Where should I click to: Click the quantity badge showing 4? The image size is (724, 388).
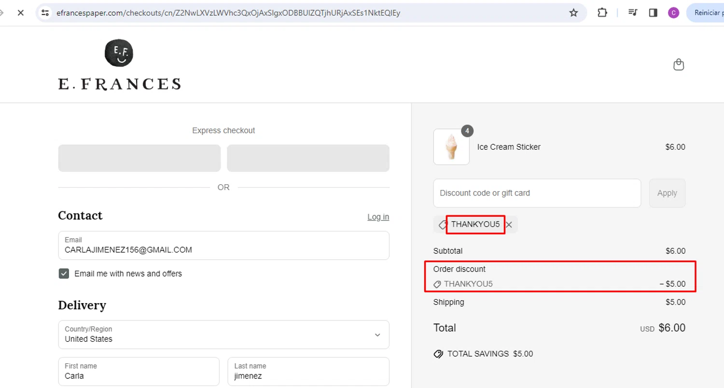pos(467,131)
